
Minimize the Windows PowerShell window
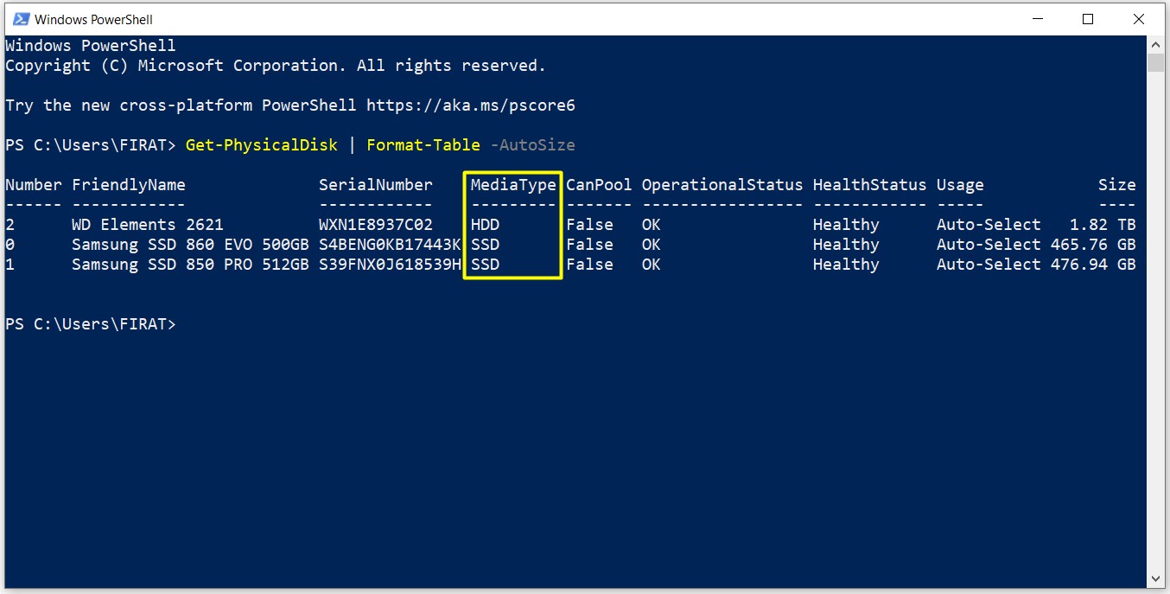tap(1038, 19)
